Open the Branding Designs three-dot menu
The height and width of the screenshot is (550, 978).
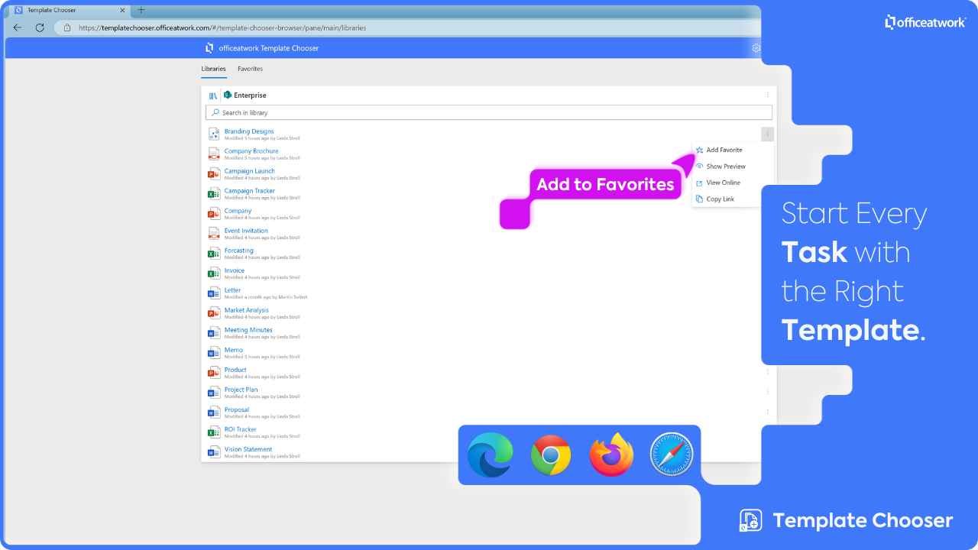768,134
